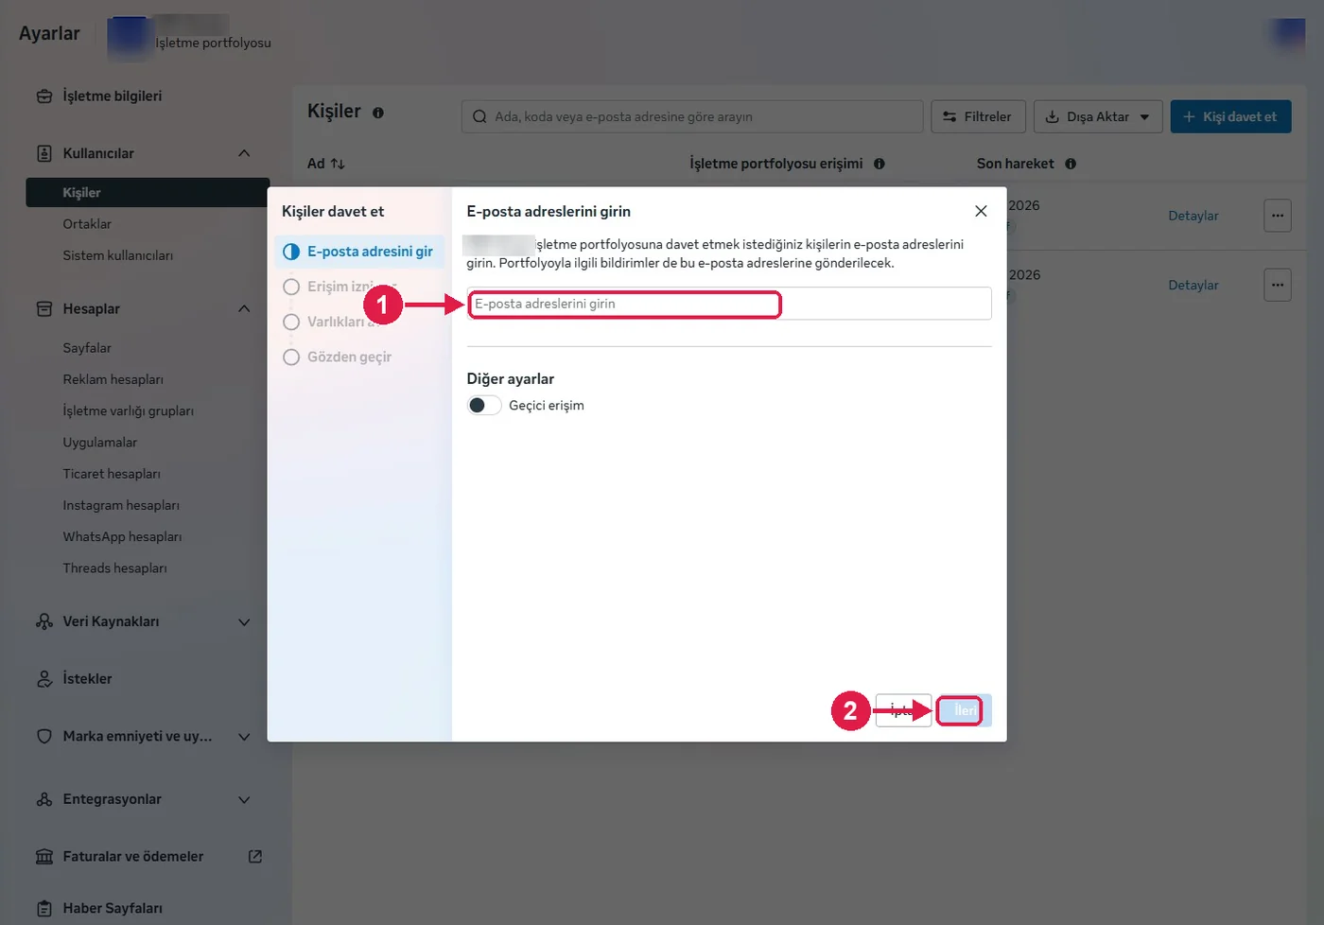Click the Faturalar ve ödemeler bank icon
The image size is (1324, 925).
(44, 857)
